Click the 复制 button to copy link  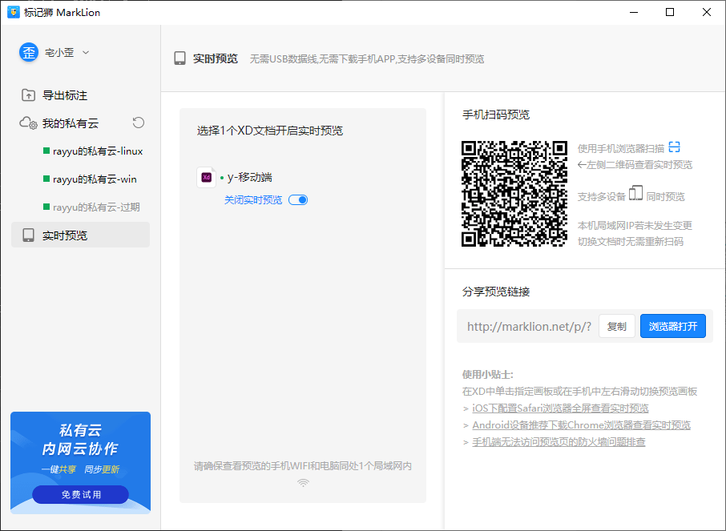pos(616,327)
